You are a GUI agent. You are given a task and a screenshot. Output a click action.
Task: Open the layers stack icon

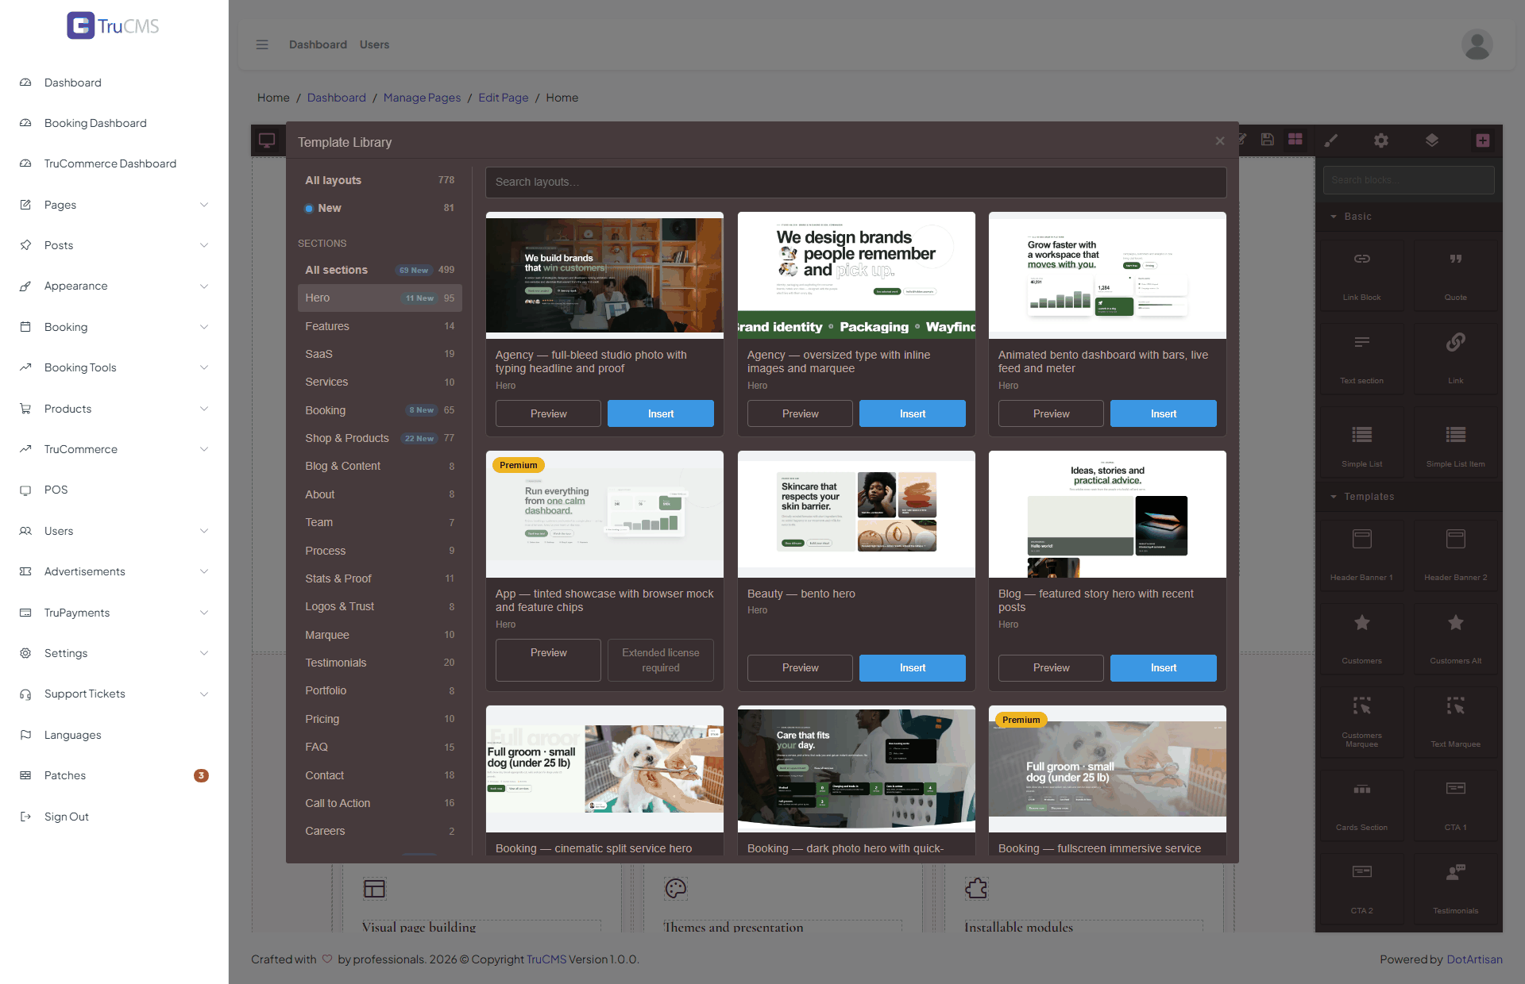pos(1431,140)
